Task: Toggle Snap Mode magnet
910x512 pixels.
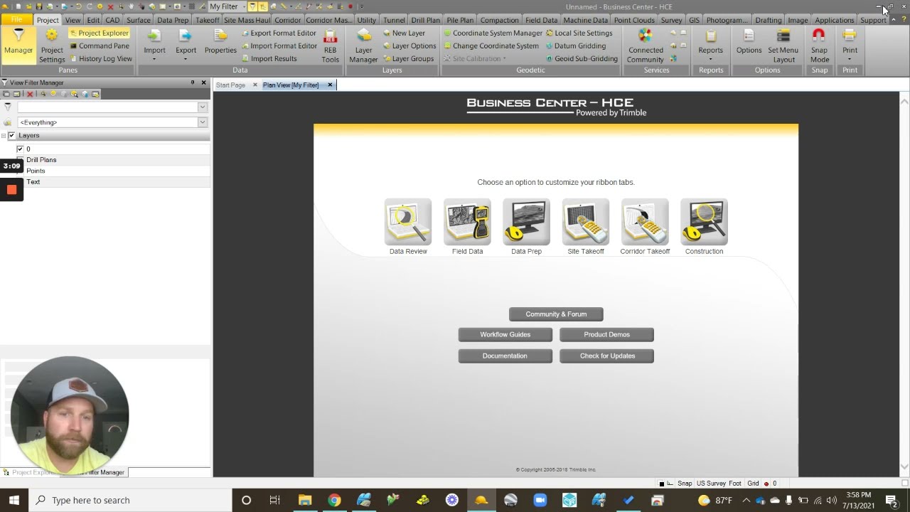Action: pyautogui.click(x=819, y=46)
